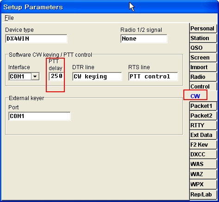
Task: Select the WPX tab
Action: (203, 184)
